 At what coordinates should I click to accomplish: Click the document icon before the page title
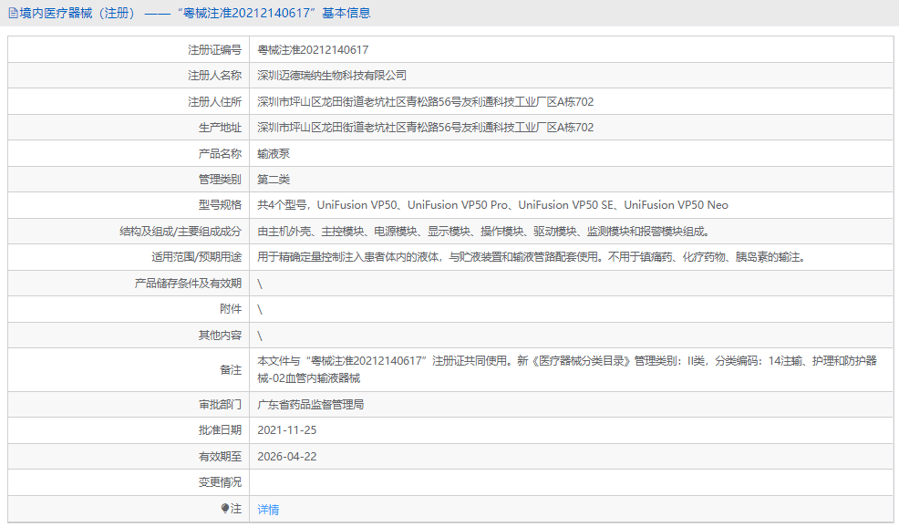coord(13,12)
